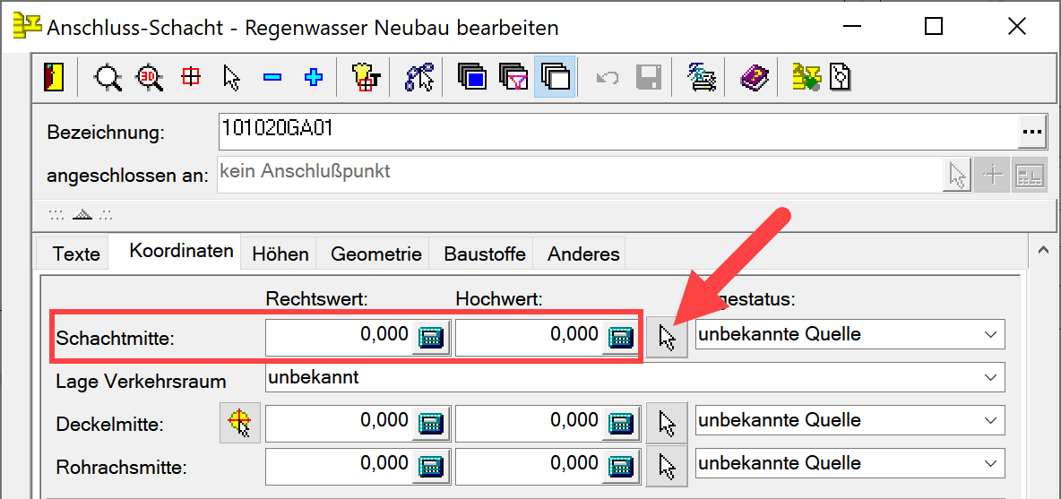Click the calculator icon for Schachtmitte Rechtswert
Viewport: 1061px width, 499px height.
pyautogui.click(x=431, y=337)
